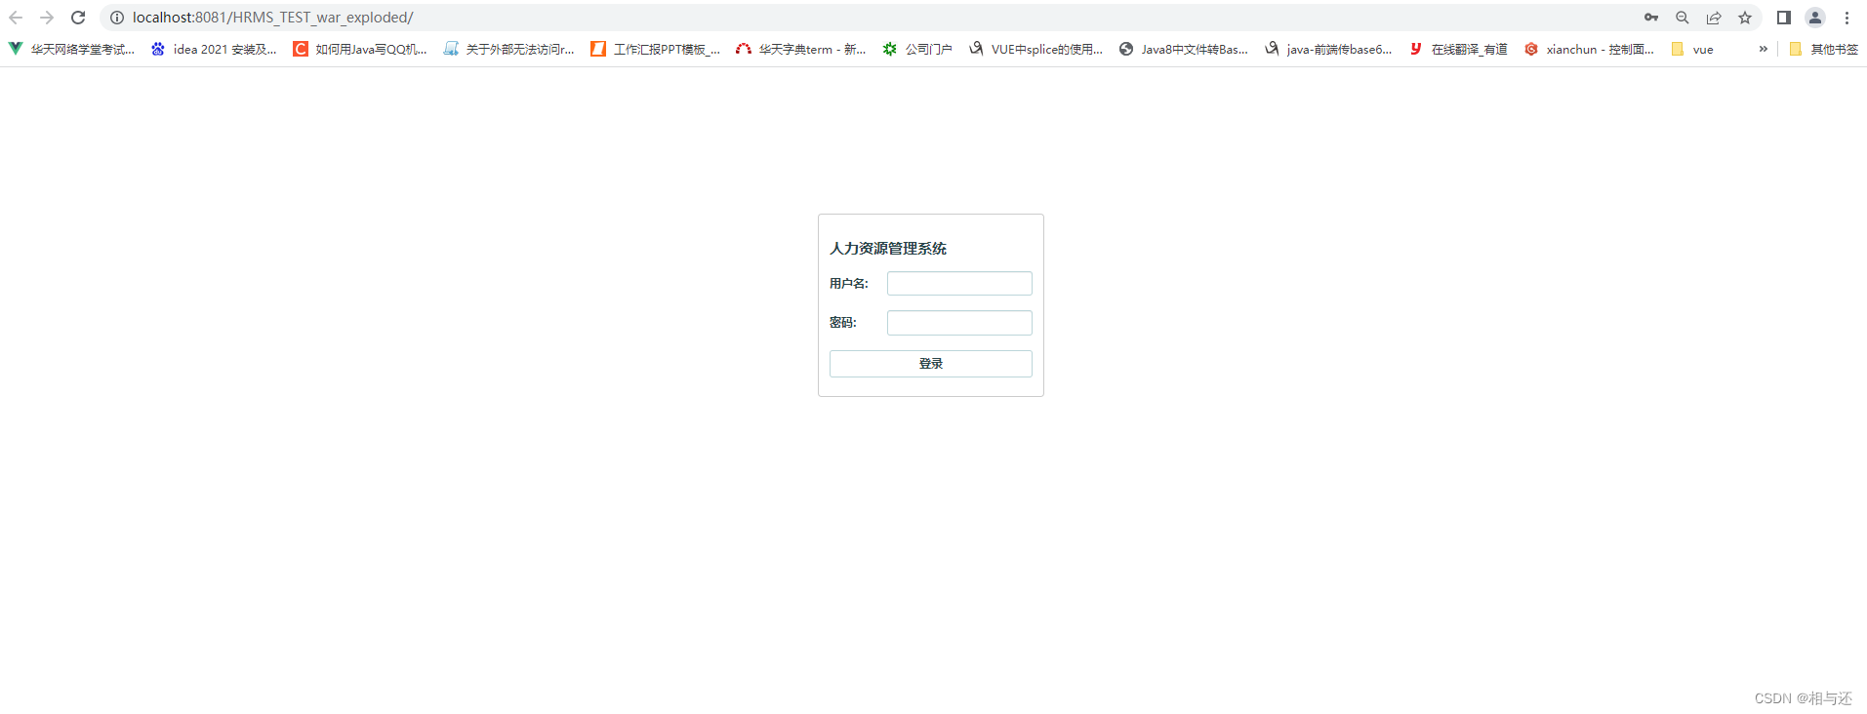Open 在线翻译_有道 bookmark
This screenshot has width=1867, height=714.
[x=1458, y=49]
